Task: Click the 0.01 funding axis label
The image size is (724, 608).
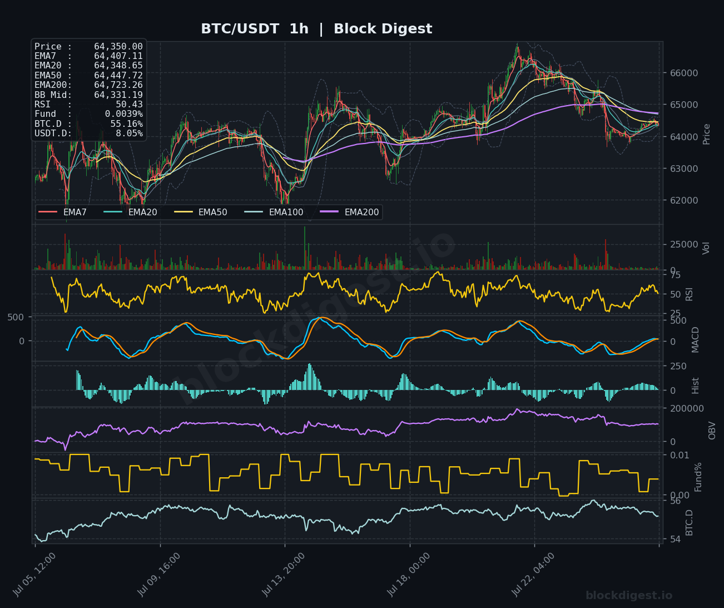Action: pos(680,455)
